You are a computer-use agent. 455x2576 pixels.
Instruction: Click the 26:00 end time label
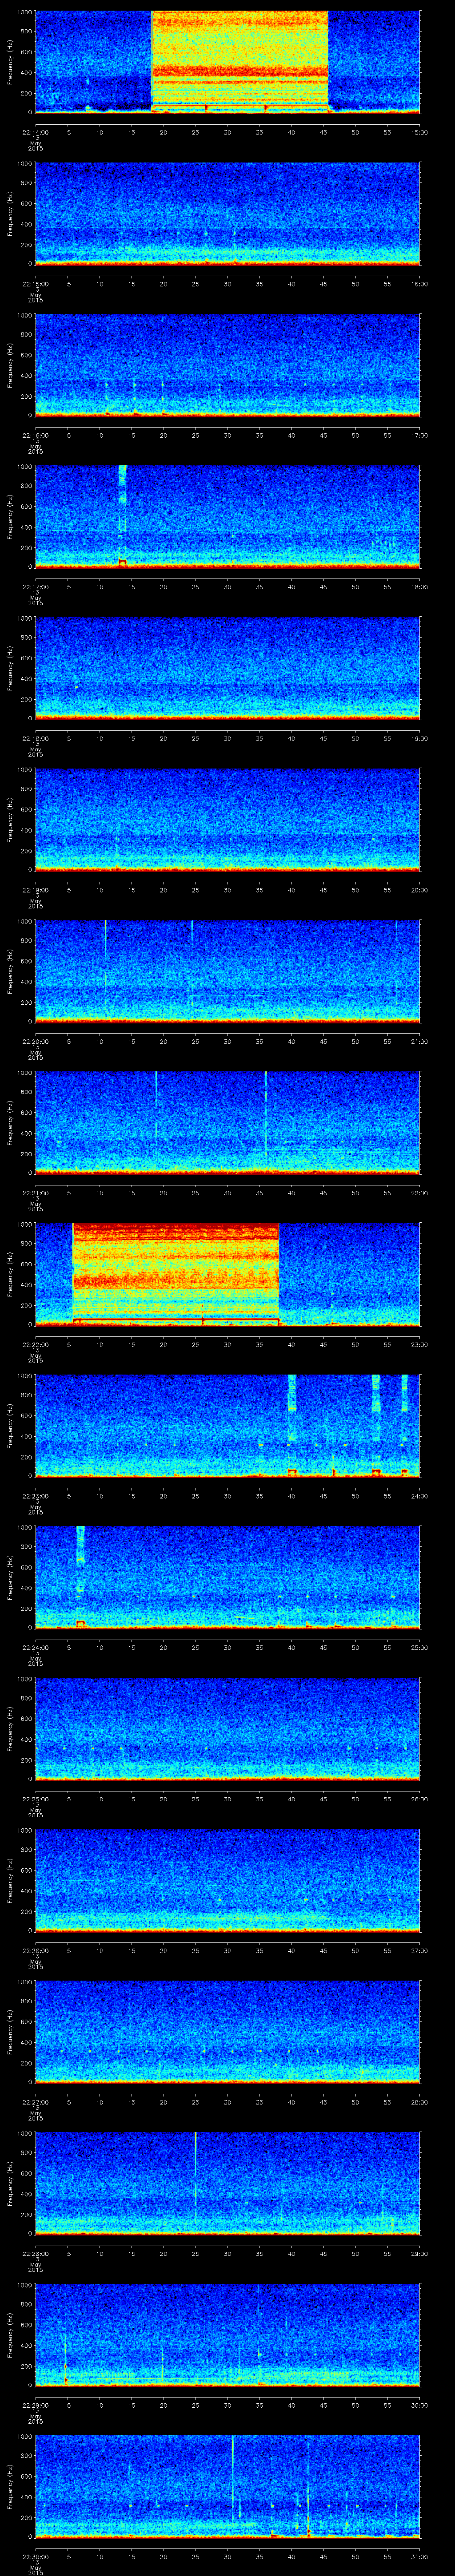[x=419, y=1798]
